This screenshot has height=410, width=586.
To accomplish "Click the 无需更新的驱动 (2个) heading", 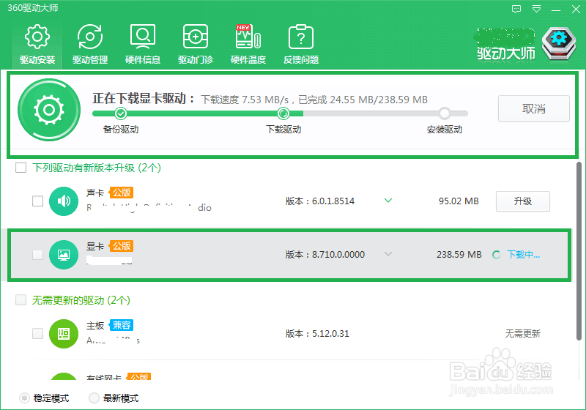I will (x=81, y=300).
